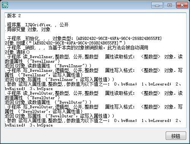Click 返回 读数值属性 "BevelInner" line
This screenshot has height=144, width=190.
coord(48,66)
